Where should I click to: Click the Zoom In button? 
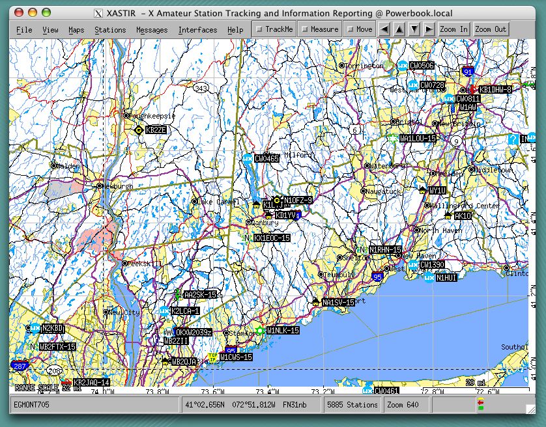(x=453, y=29)
